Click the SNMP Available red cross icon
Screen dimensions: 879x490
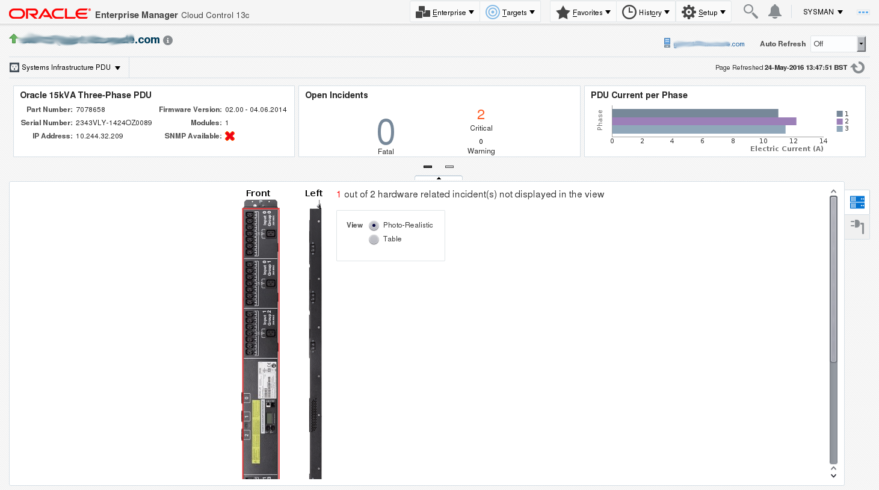[230, 136]
